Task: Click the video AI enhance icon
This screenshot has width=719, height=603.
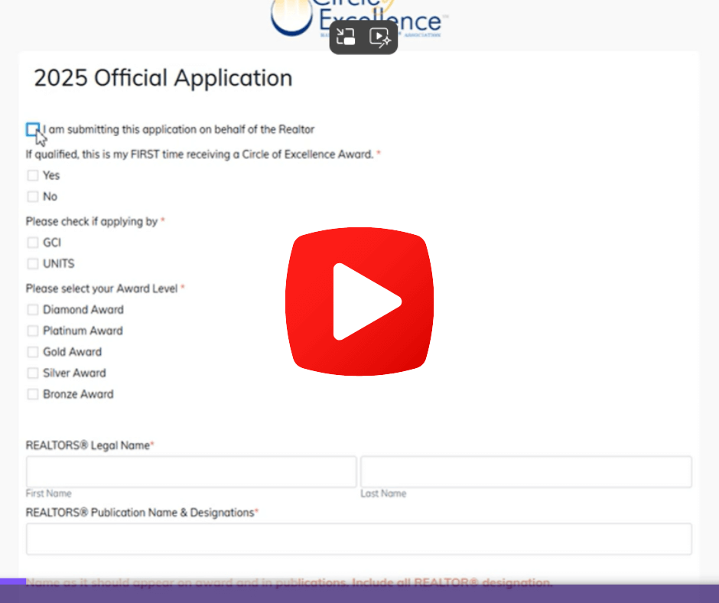Action: [380, 37]
